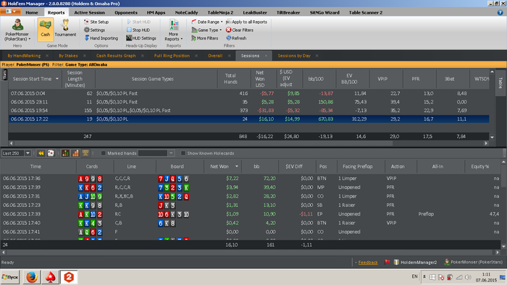Open the Feedback link

pos(368,263)
